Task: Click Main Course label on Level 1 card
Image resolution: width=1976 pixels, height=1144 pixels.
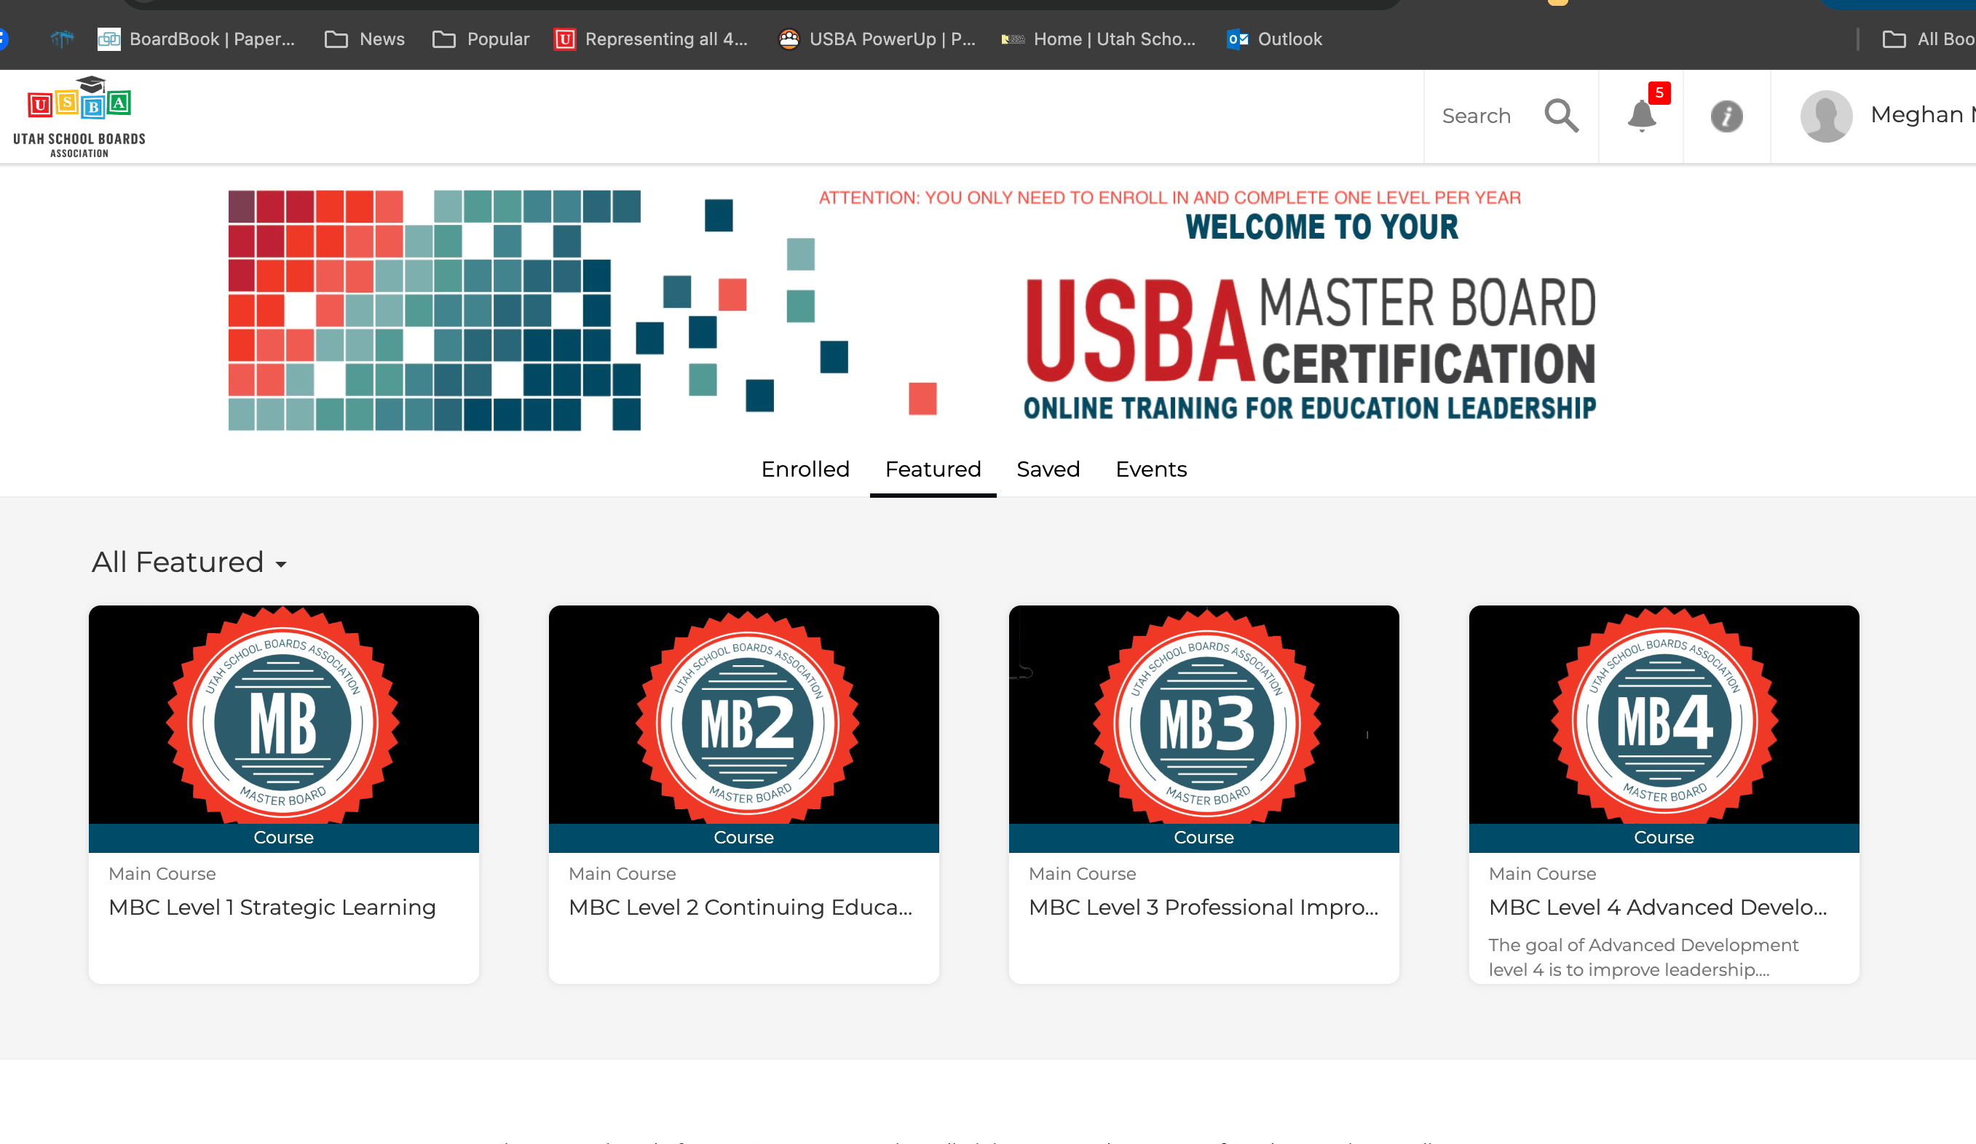Action: point(162,873)
